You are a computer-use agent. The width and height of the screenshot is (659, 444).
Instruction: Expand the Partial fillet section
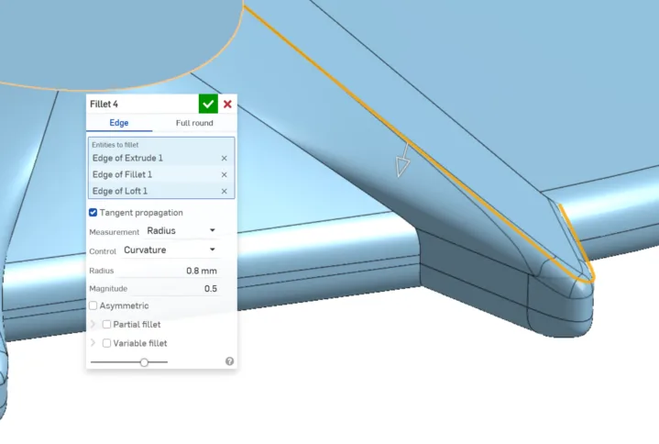click(93, 324)
